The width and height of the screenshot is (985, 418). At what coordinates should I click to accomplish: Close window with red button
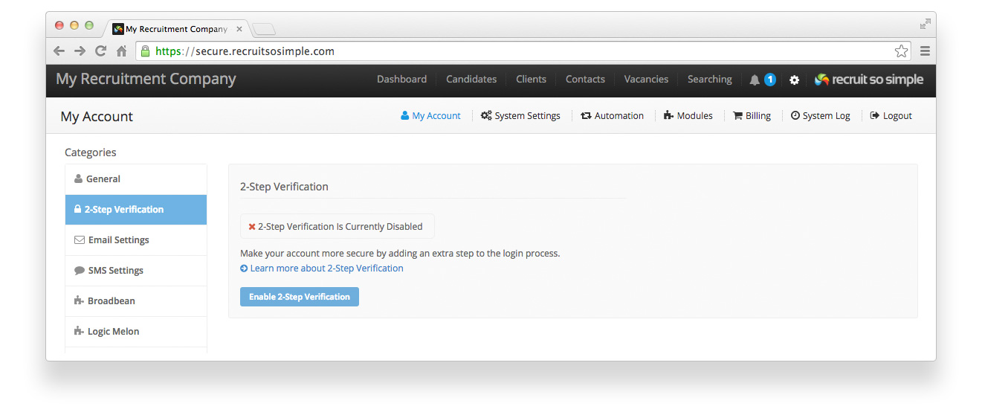coord(59,25)
